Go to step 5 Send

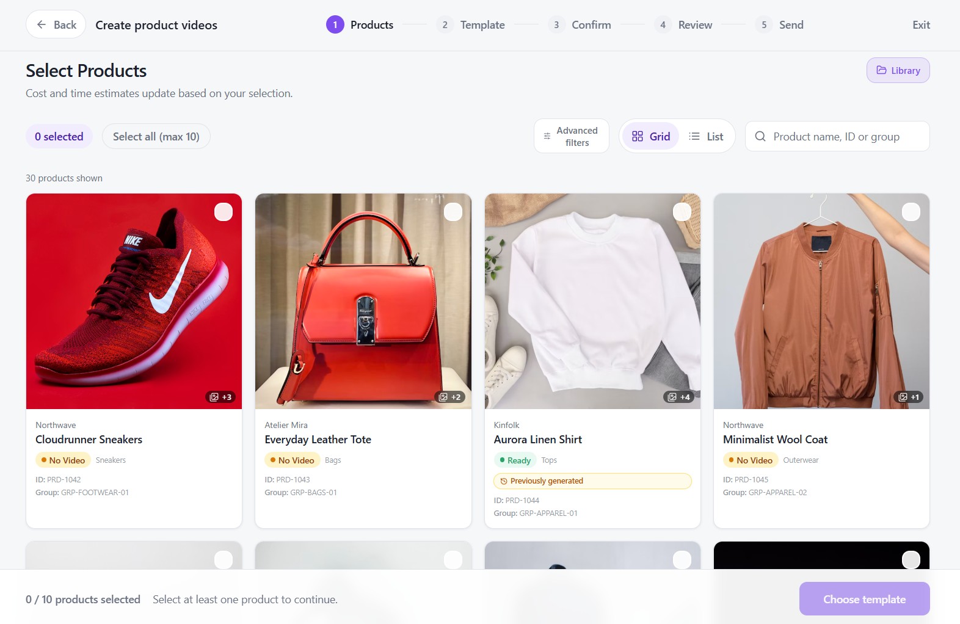779,25
